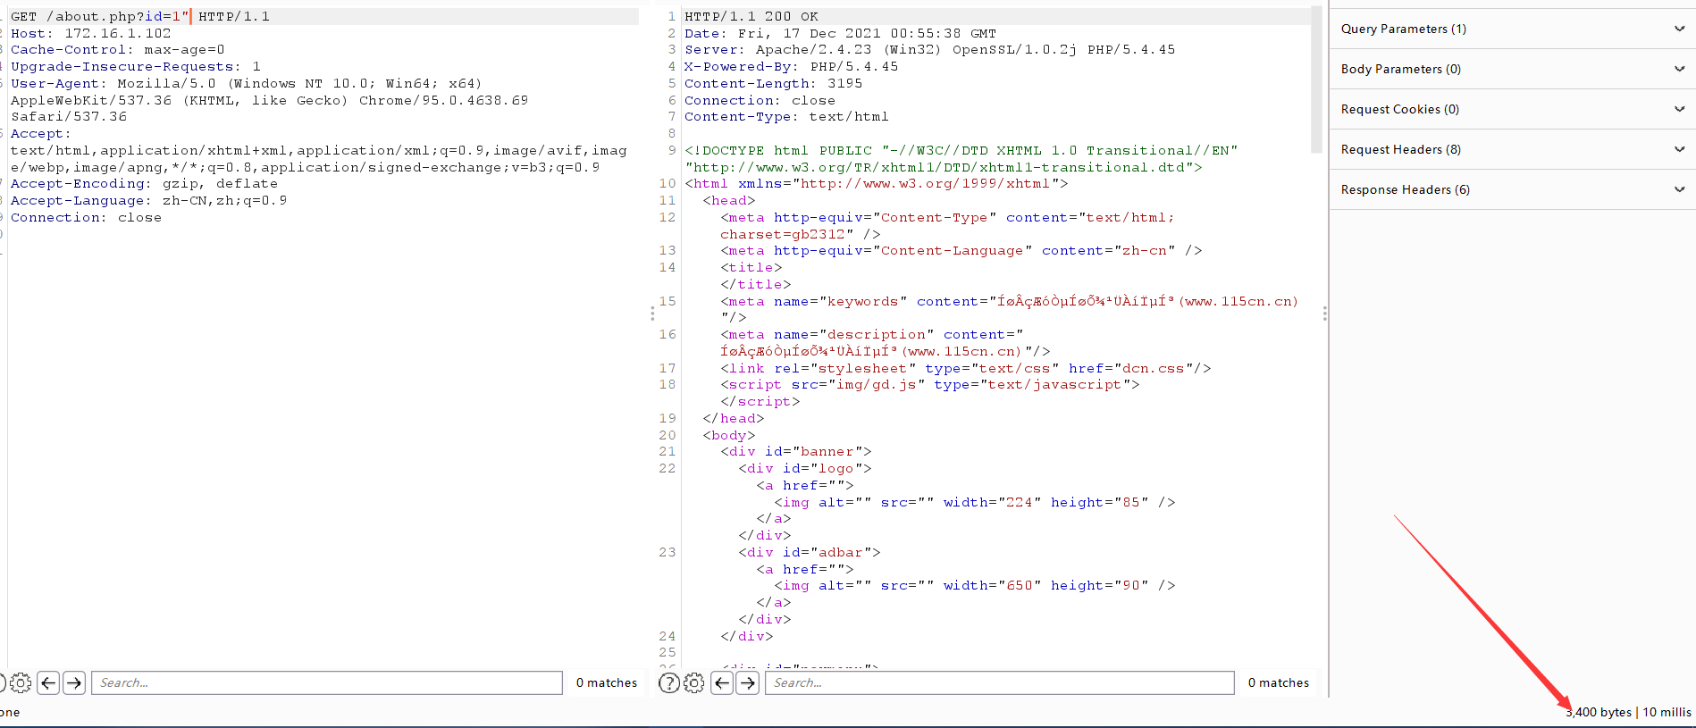Click "0 matches" in the response pane
This screenshot has width=1696, height=728.
pos(1279,683)
